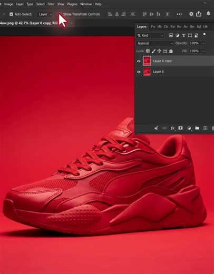Filter layers by adjustment layers icon
This screenshot has height=274, width=214.
(x=177, y=35)
